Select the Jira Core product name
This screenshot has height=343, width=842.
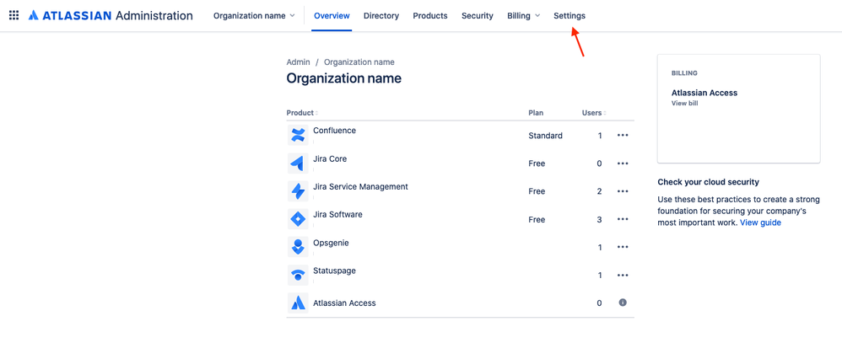(x=330, y=159)
